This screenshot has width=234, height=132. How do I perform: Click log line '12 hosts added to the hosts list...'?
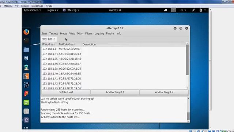click(x=60, y=117)
